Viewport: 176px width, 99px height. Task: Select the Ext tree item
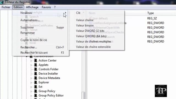[x=40, y=87]
